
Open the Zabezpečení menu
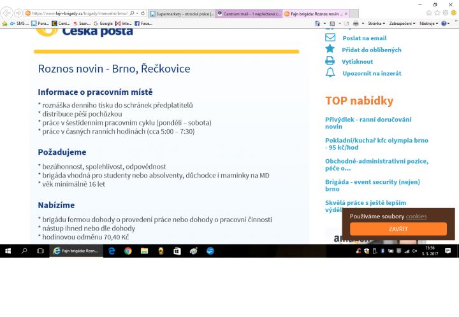[402, 24]
